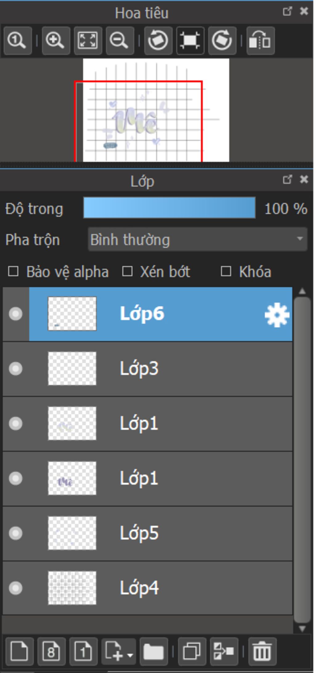Viewport: 316px width, 673px height.
Task: Click the zoom out magnifier icon
Action: (120, 40)
